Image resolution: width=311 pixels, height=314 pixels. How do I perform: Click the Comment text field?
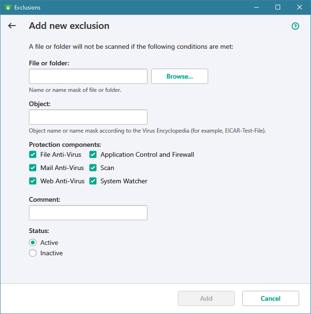88,213
